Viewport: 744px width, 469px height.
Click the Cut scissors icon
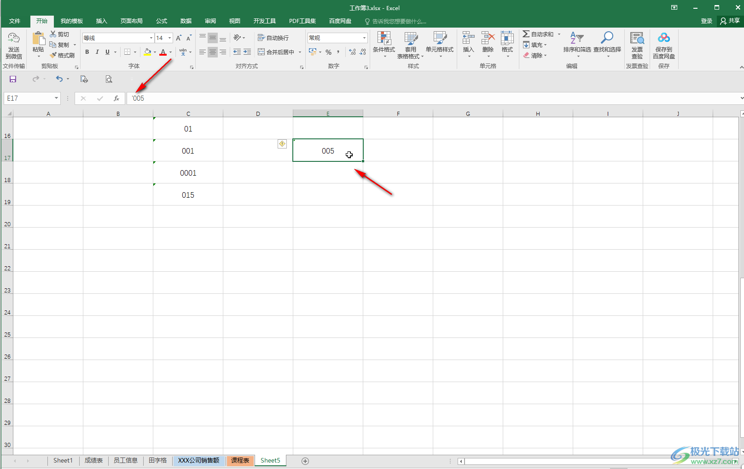point(53,34)
